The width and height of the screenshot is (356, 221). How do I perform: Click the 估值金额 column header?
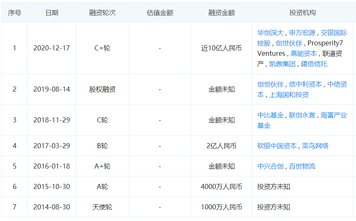160,12
